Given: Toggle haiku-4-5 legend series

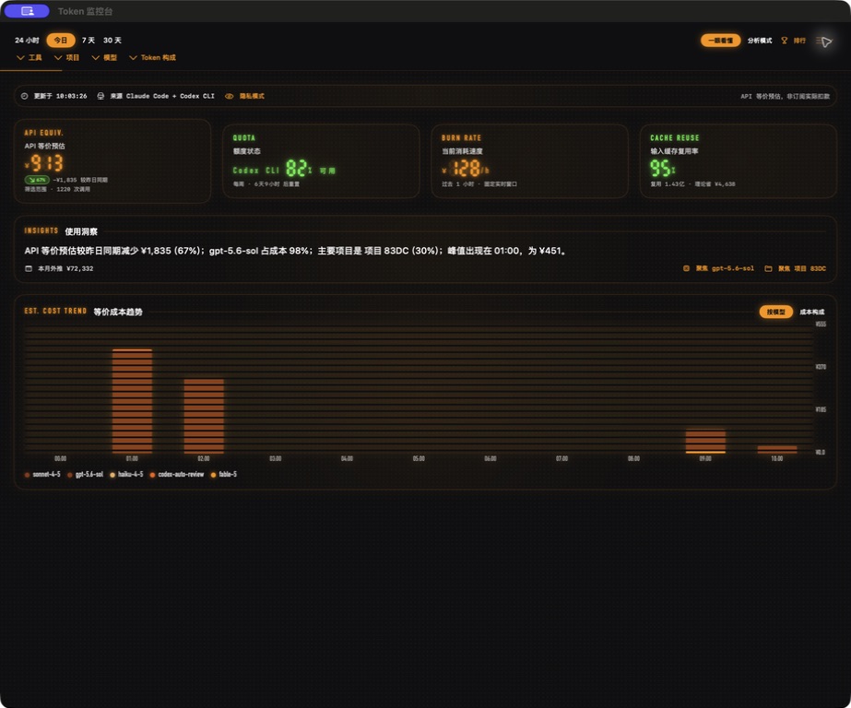Looking at the screenshot, I should [x=126, y=475].
